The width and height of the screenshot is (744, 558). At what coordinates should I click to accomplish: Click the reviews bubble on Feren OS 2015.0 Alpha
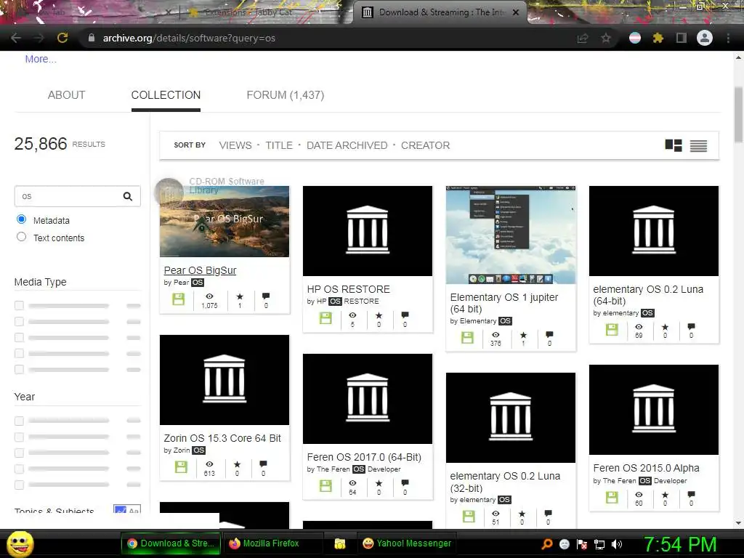coord(692,494)
